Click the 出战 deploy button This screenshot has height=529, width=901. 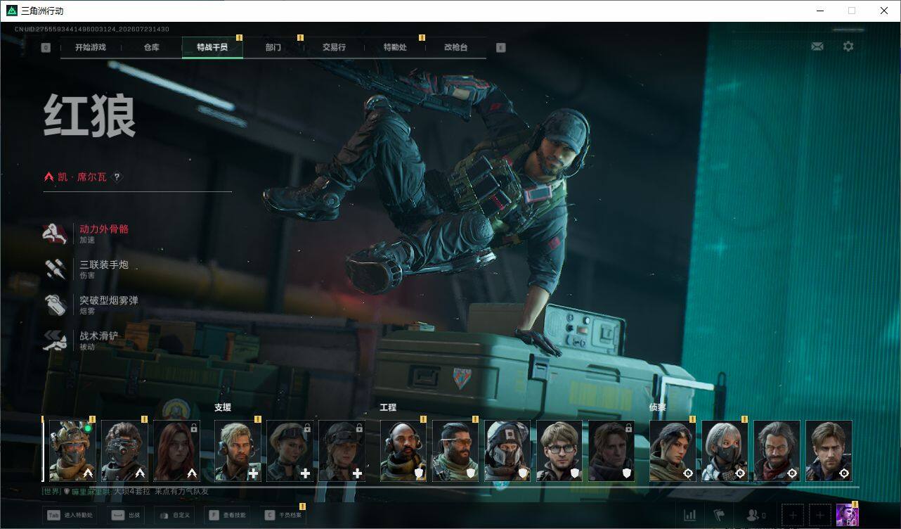click(127, 515)
